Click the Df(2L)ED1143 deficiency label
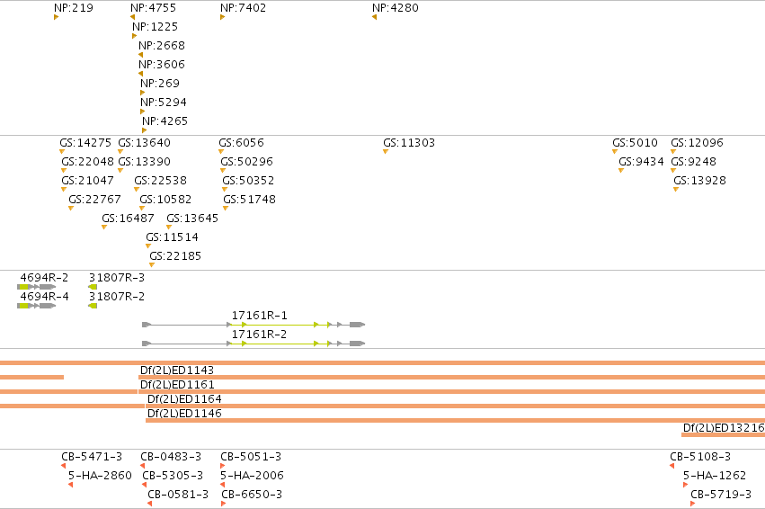 click(x=176, y=371)
